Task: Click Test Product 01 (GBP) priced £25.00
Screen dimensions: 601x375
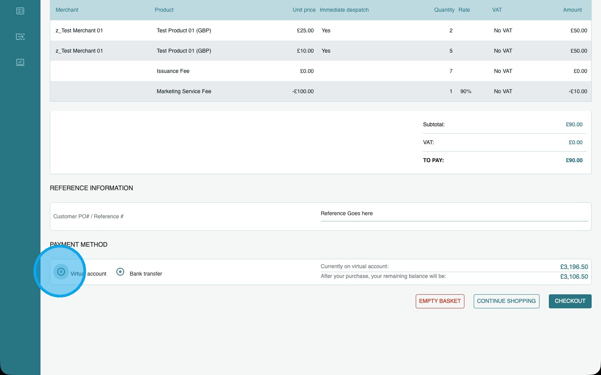Action: click(184, 30)
